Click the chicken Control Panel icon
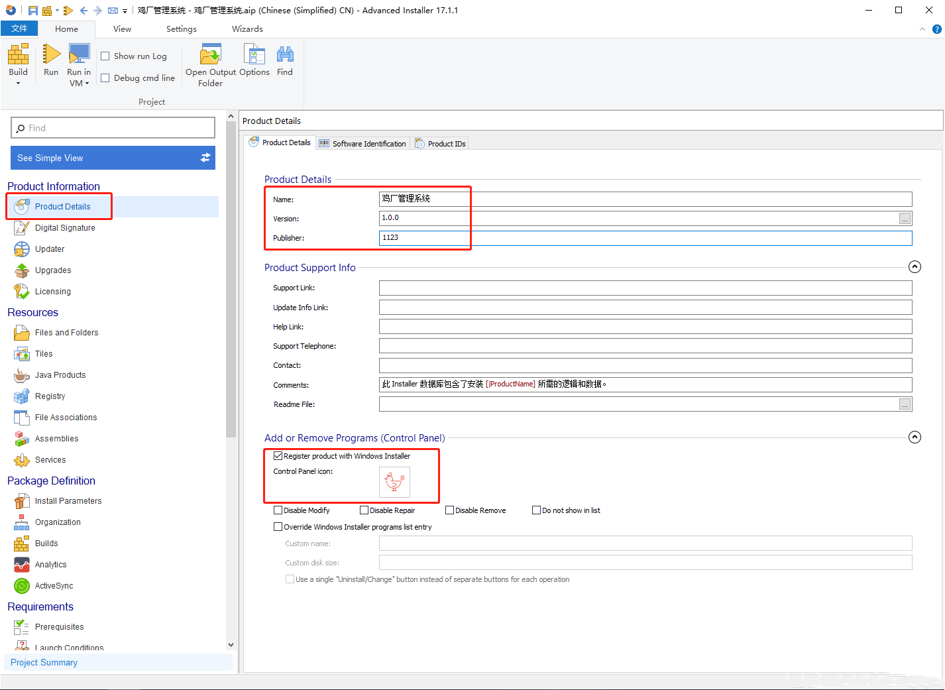Screen dimensions: 945x690 click(394, 482)
